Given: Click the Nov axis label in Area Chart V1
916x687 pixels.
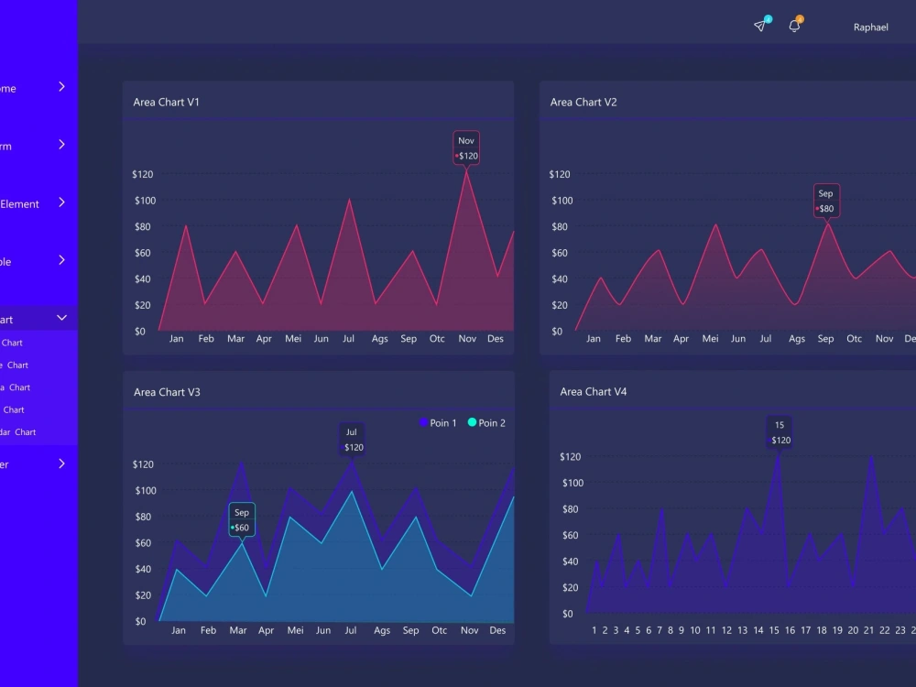Looking at the screenshot, I should coord(467,339).
